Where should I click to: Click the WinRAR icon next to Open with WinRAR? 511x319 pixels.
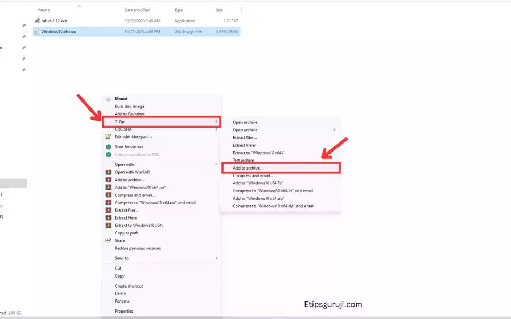click(x=109, y=172)
